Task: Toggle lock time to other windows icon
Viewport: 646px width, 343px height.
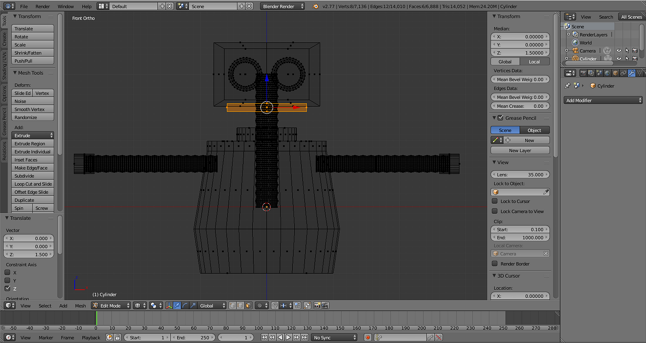Action: tap(118, 337)
